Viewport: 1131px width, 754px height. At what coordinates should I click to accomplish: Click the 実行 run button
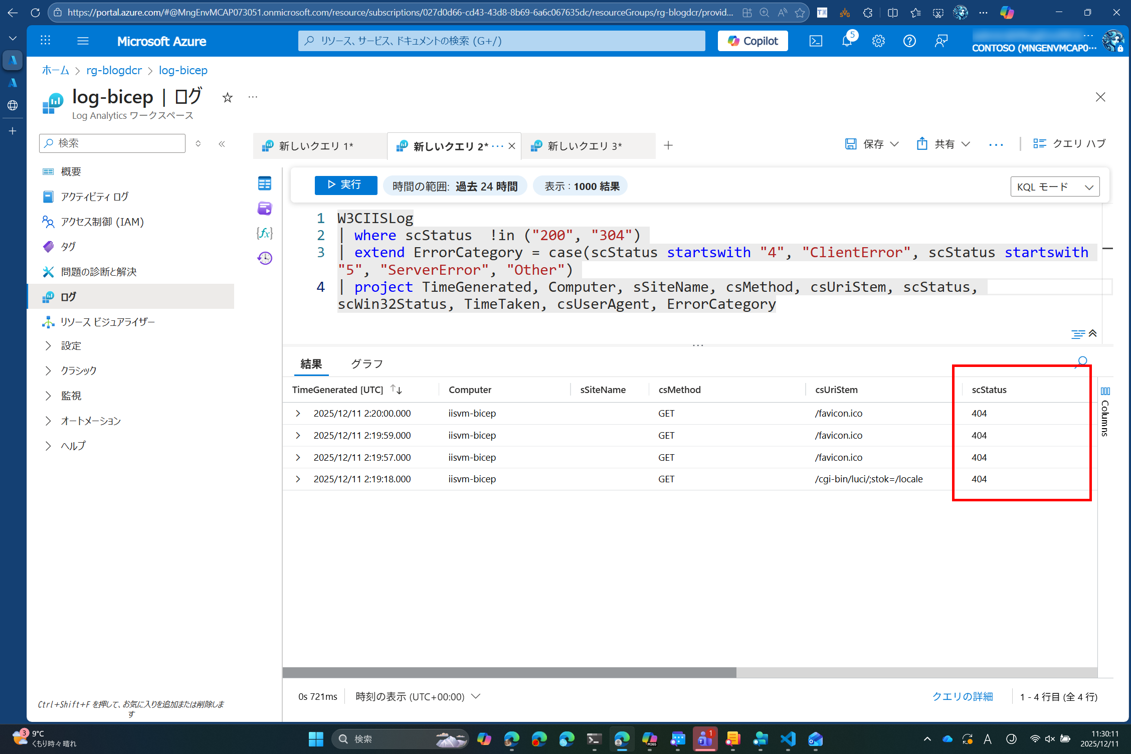[345, 185]
